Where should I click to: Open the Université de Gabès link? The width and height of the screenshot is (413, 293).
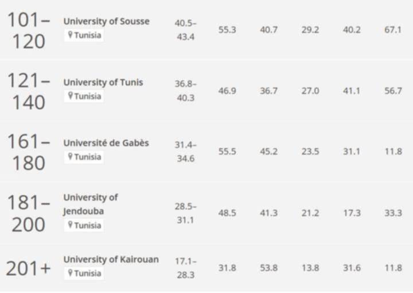106,143
